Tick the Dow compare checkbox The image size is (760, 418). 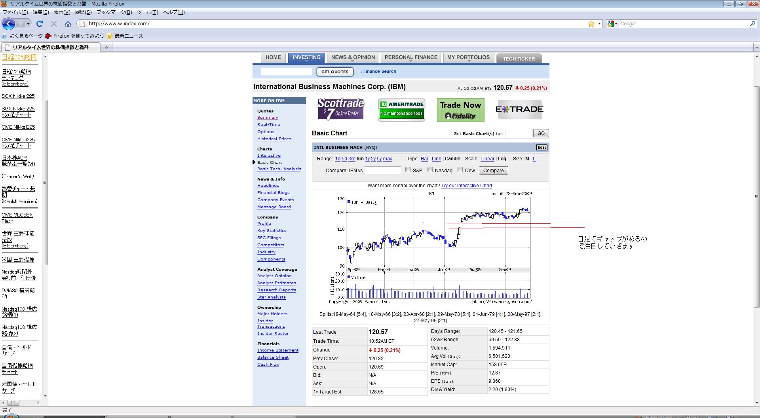pos(460,170)
